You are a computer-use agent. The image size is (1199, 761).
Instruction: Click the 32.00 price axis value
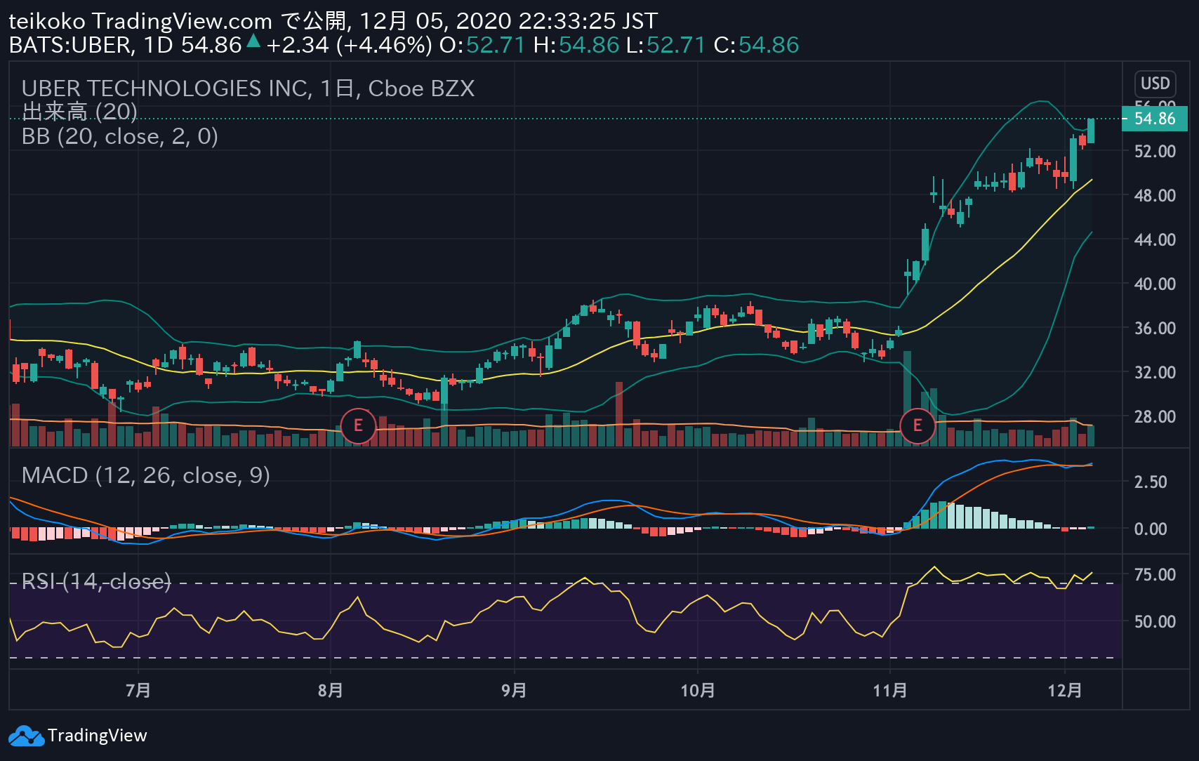coord(1155,372)
